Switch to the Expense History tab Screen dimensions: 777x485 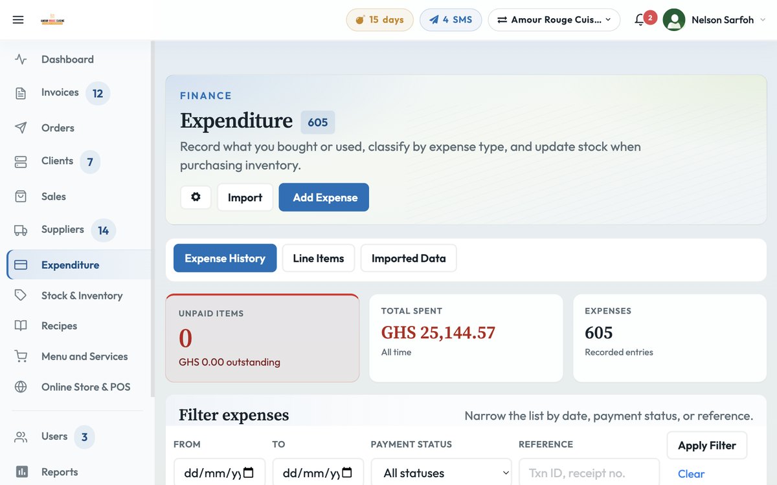[225, 258]
